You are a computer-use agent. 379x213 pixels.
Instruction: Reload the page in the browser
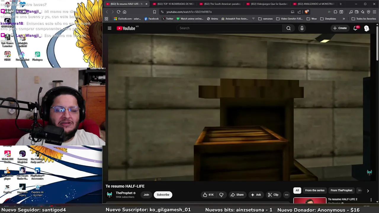click(118, 12)
